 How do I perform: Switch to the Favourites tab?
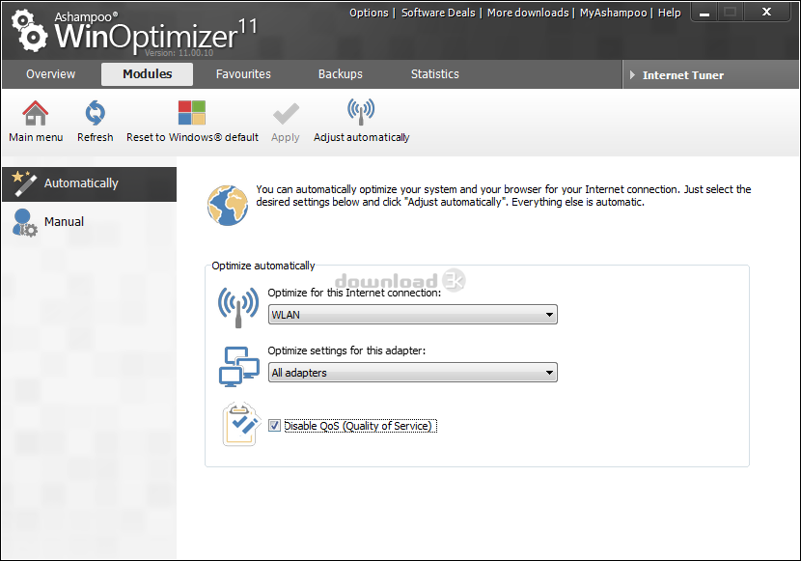[x=243, y=74]
